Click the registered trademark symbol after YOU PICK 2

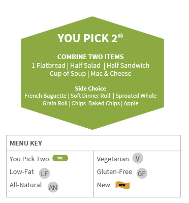click(120, 36)
